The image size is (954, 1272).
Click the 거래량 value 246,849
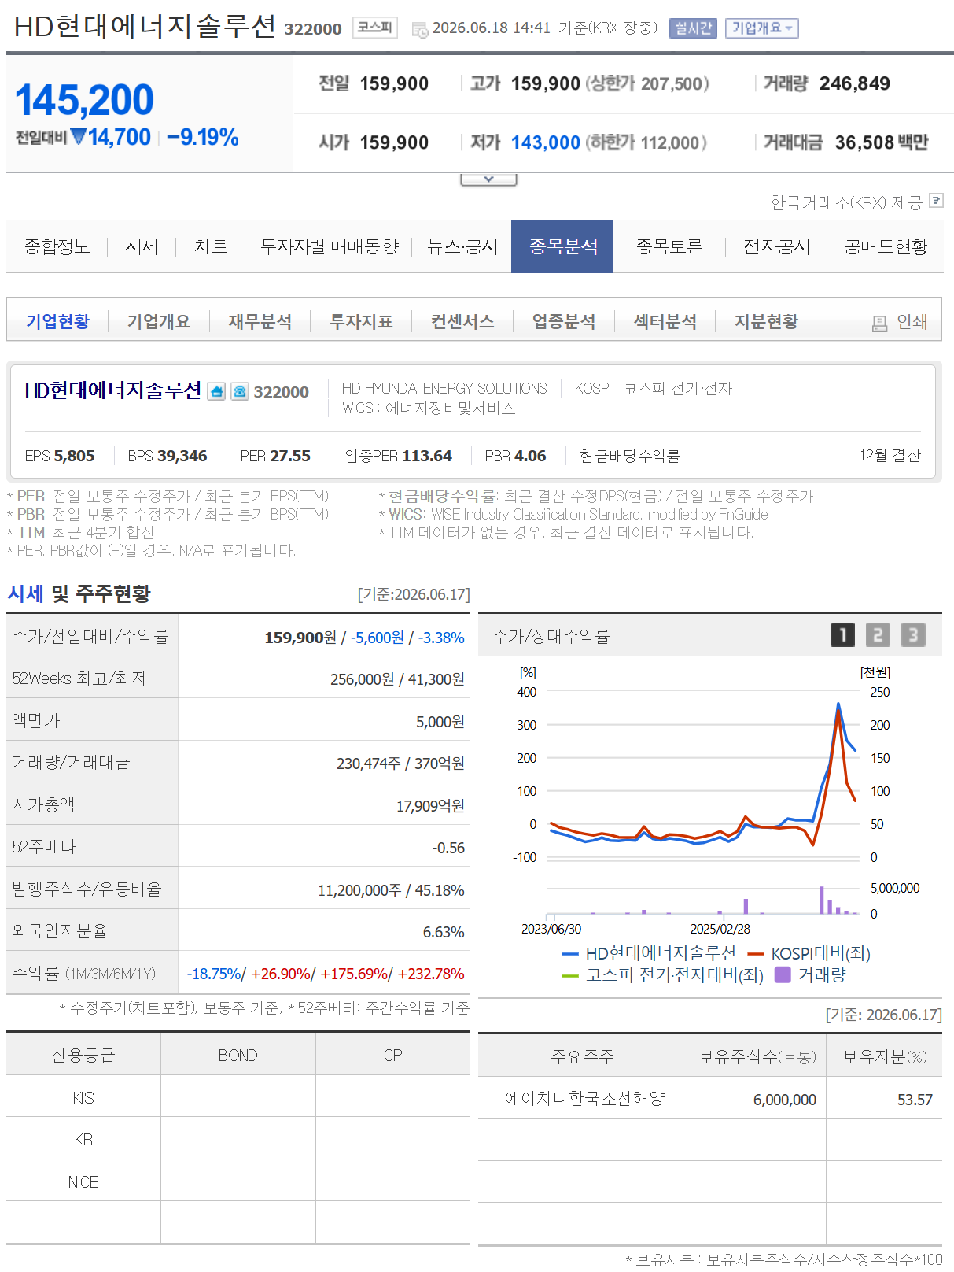(854, 83)
